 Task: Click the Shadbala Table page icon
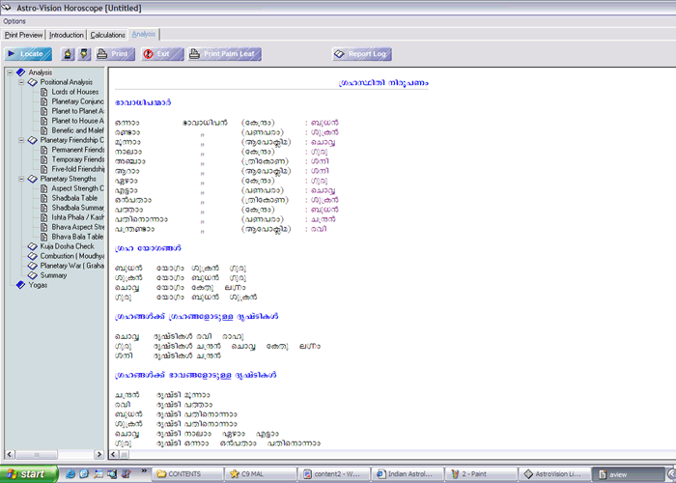click(x=44, y=198)
